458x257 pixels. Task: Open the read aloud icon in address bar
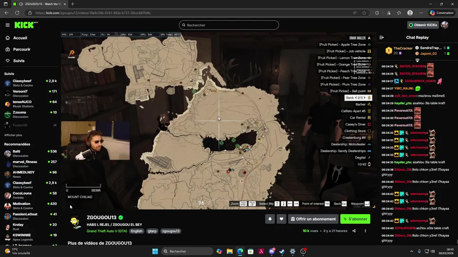pyautogui.click(x=355, y=13)
